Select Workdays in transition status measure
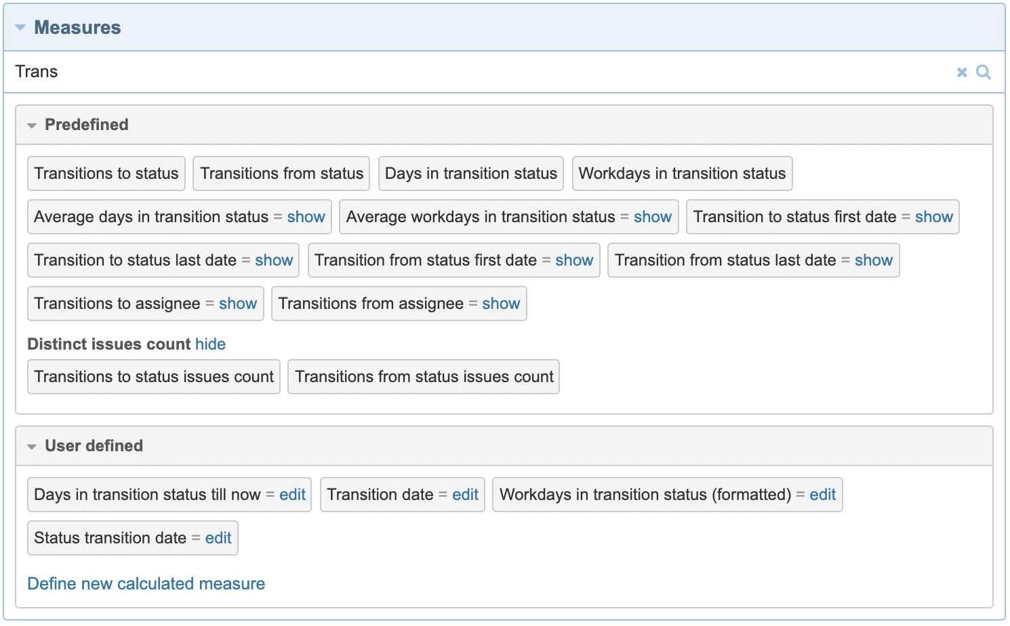The image size is (1010, 626). pos(682,173)
